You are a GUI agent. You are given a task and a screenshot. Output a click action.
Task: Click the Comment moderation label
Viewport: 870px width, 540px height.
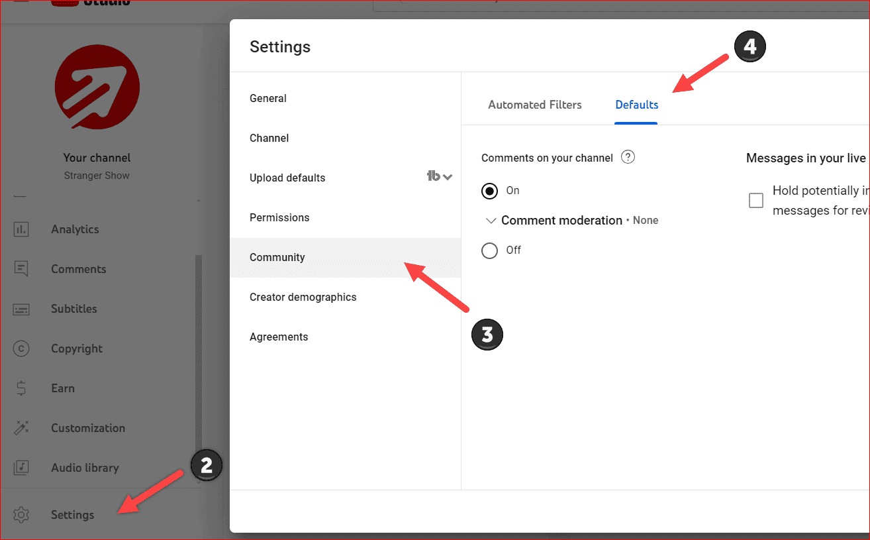(562, 220)
